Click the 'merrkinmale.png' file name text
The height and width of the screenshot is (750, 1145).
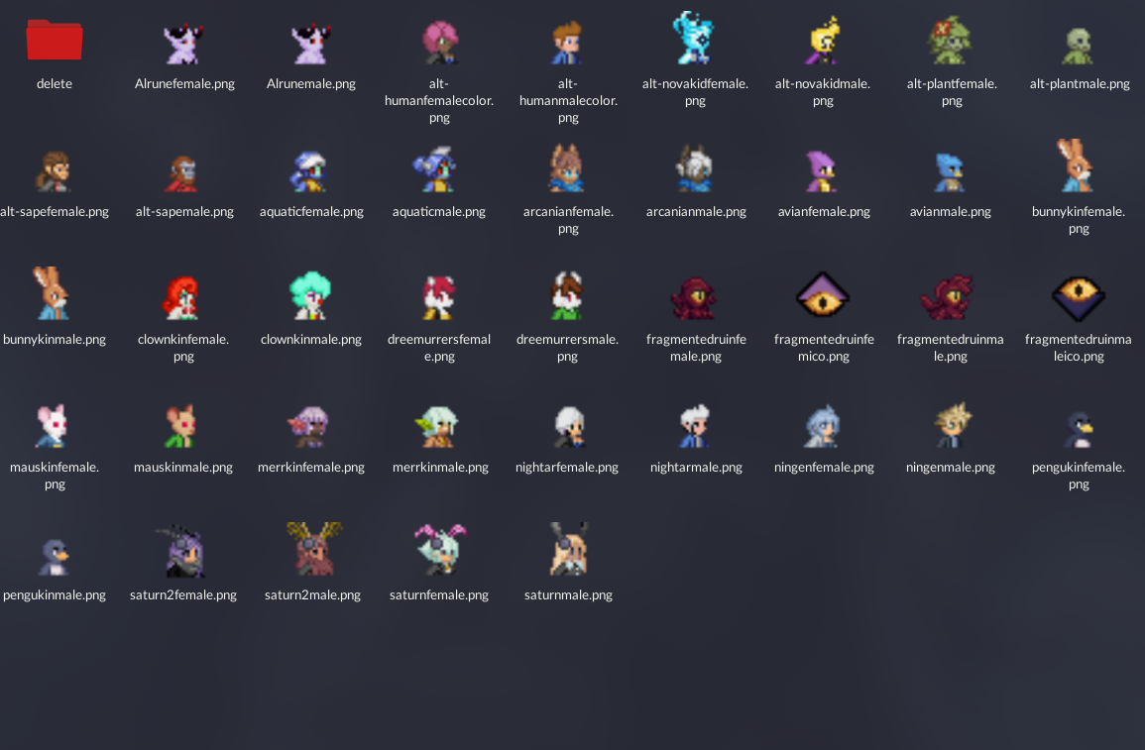click(x=440, y=467)
